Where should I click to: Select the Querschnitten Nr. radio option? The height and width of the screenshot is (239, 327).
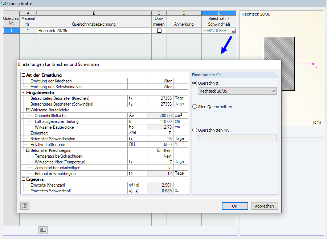195,130
